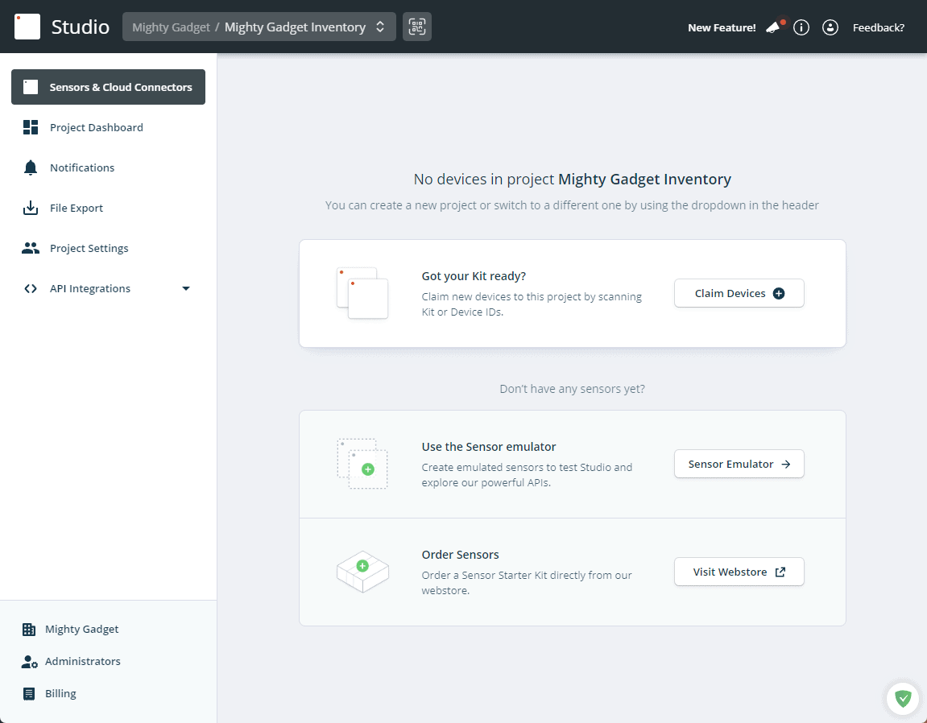Click the info circle icon in header

801,27
